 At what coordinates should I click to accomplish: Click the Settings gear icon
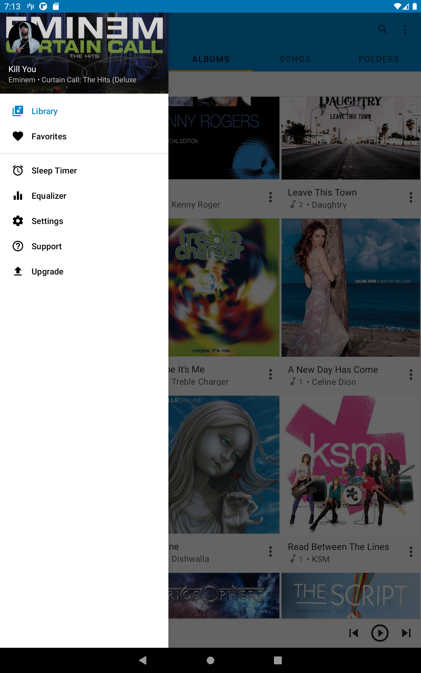18,221
